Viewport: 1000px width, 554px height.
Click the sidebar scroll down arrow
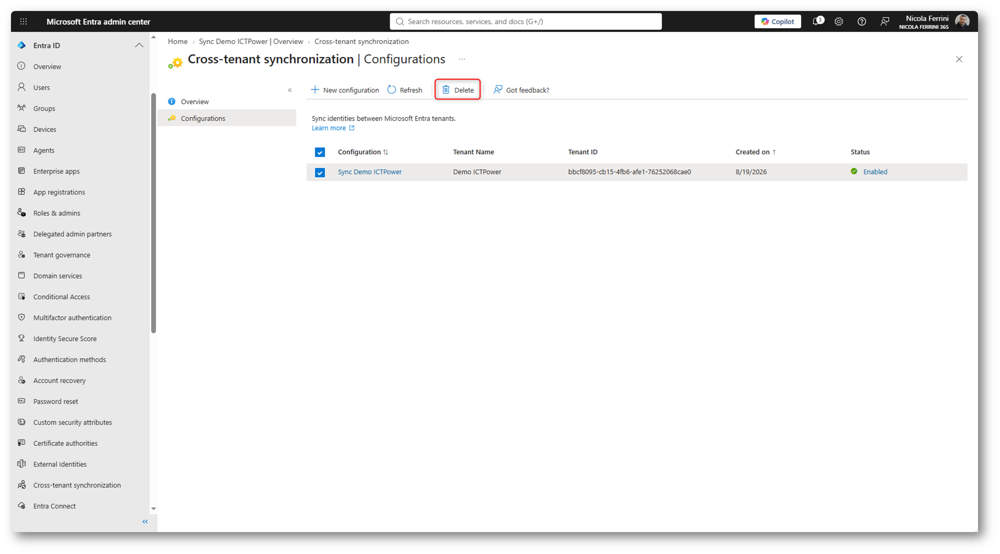pos(153,509)
